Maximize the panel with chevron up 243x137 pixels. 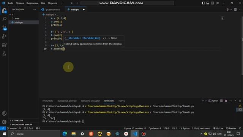(x=235, y=101)
